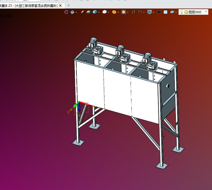The width and height of the screenshot is (212, 190).
Task: Click the exit icon with red arrow
Action: pyautogui.click(x=66, y=12)
